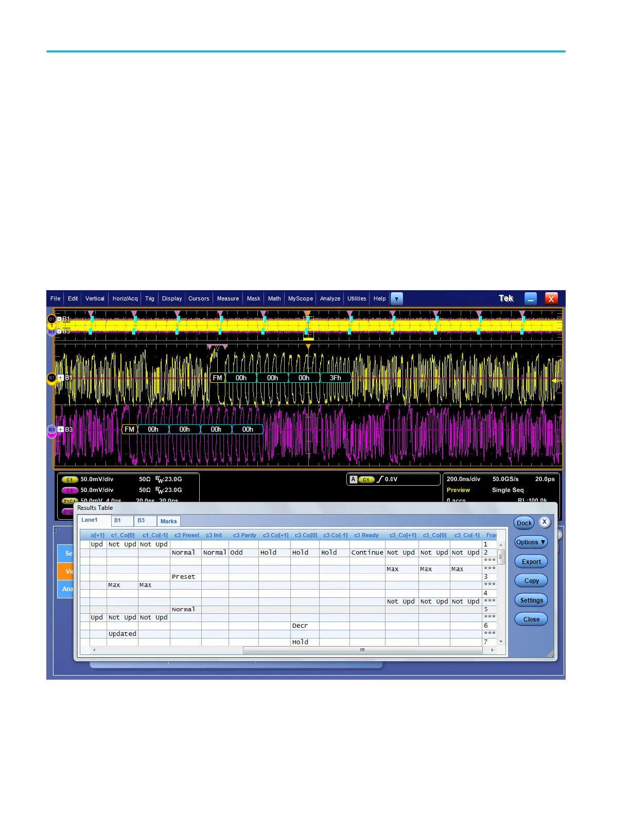Viewport: 630px width, 815px height.
Task: Open the Trig menu
Action: tap(149, 298)
